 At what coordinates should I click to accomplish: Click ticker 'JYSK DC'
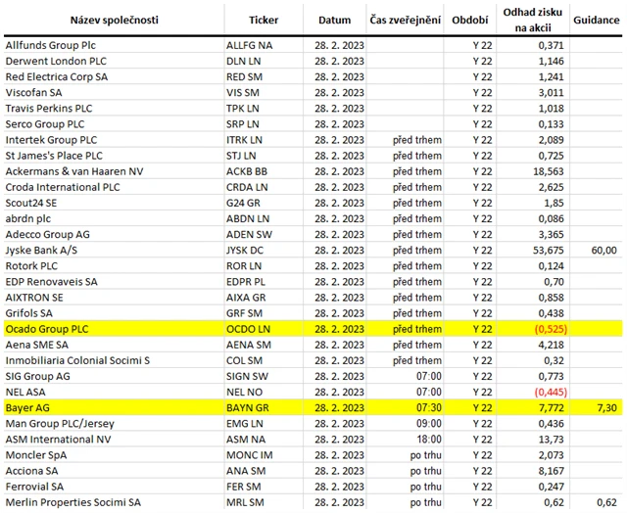click(245, 251)
